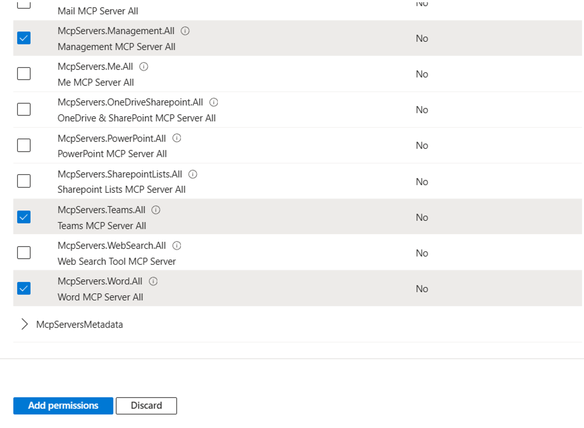The image size is (584, 428).
Task: Expand the McpServersMetadata section chevron
Action: point(25,325)
